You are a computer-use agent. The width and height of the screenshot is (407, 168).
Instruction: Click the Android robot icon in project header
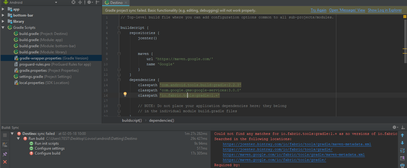pos(6,2)
